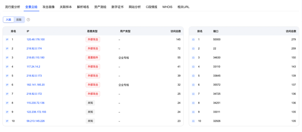The image size is (302, 132).
Task: Click the 恶意软件 tag
Action: [x=93, y=58]
